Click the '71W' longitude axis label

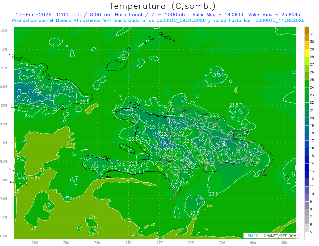click(x=191, y=243)
